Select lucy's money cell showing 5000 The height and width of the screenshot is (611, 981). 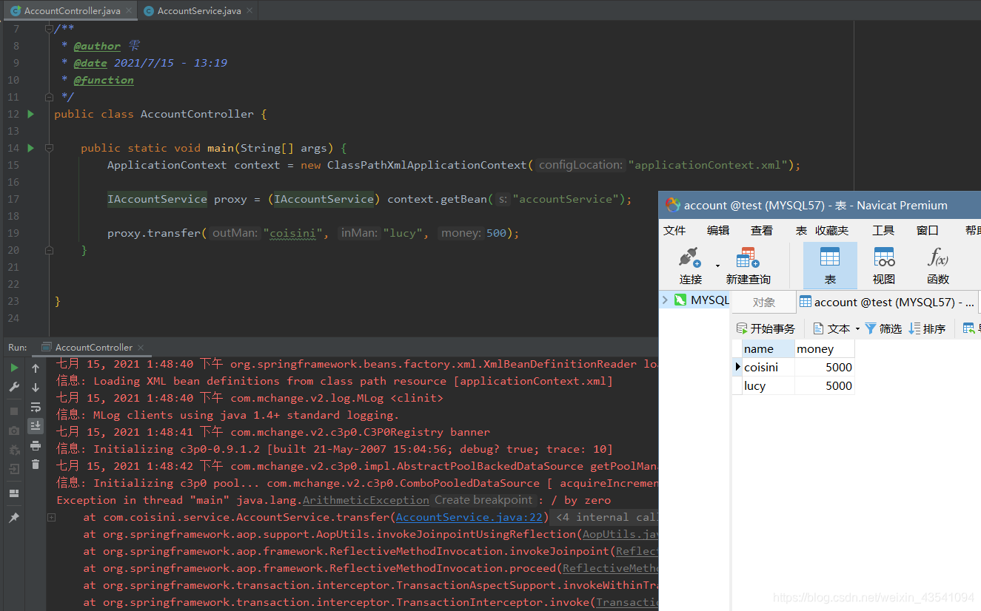[825, 385]
